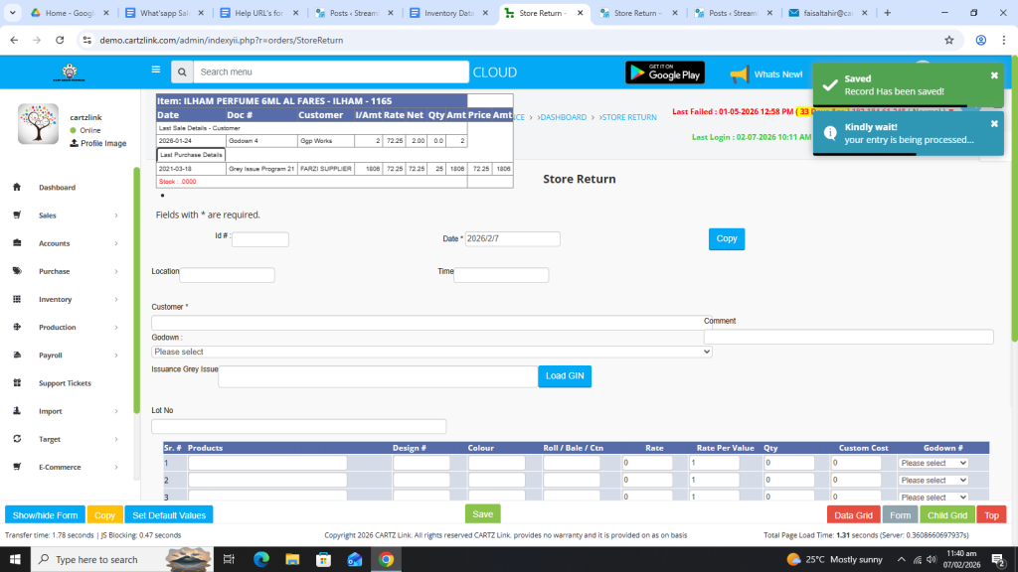Open row 1 Godown # dropdown
The height and width of the screenshot is (572, 1018).
(x=933, y=464)
